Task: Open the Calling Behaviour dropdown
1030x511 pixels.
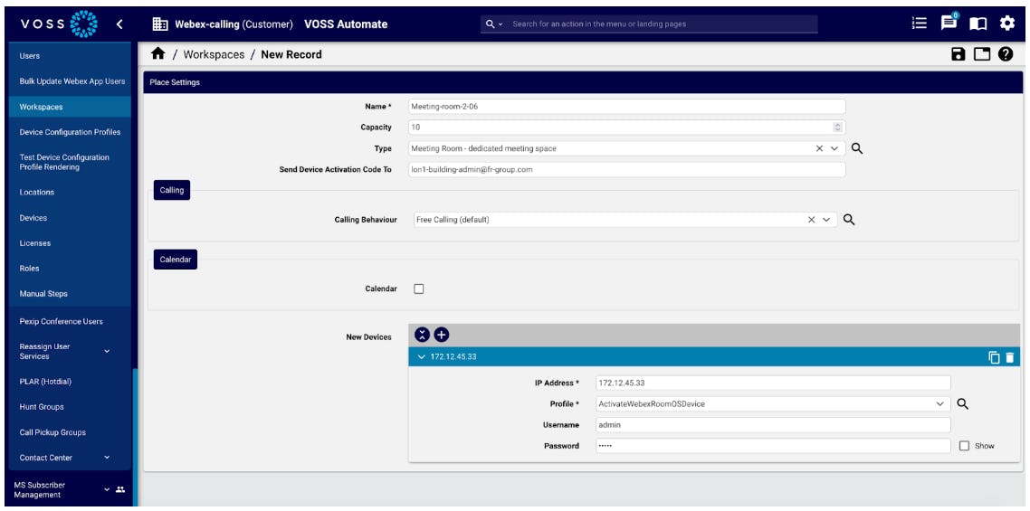Action: [826, 220]
